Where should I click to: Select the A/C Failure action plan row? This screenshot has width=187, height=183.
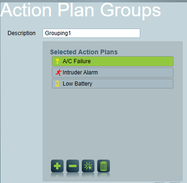click(113, 61)
